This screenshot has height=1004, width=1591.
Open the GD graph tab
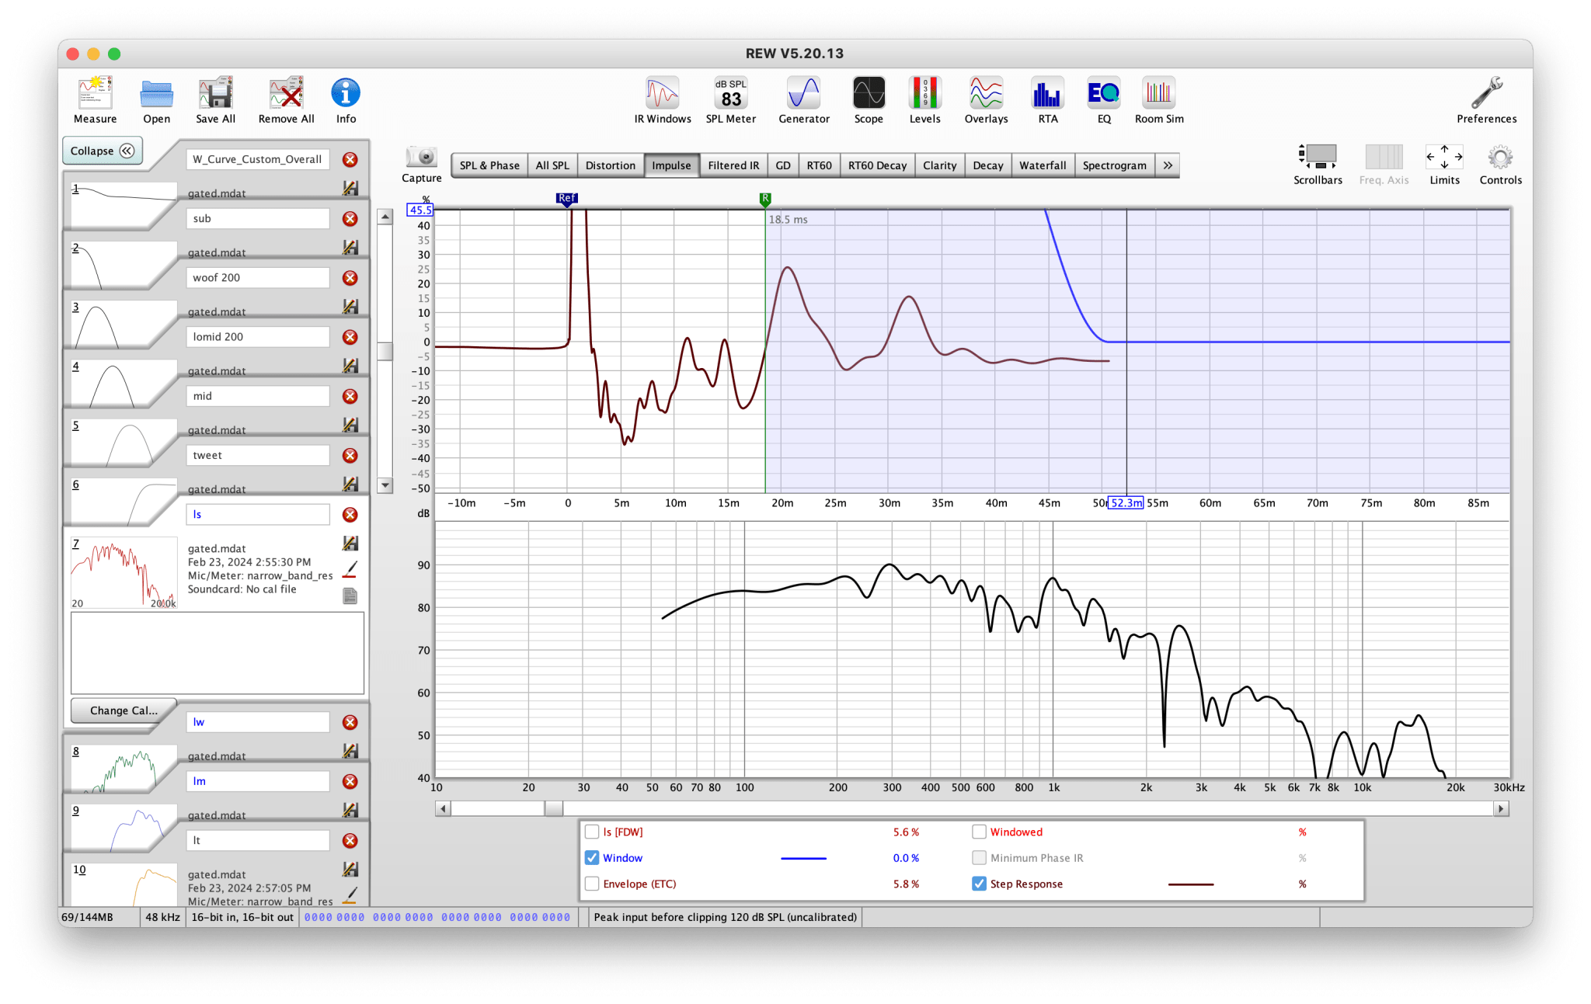point(783,165)
